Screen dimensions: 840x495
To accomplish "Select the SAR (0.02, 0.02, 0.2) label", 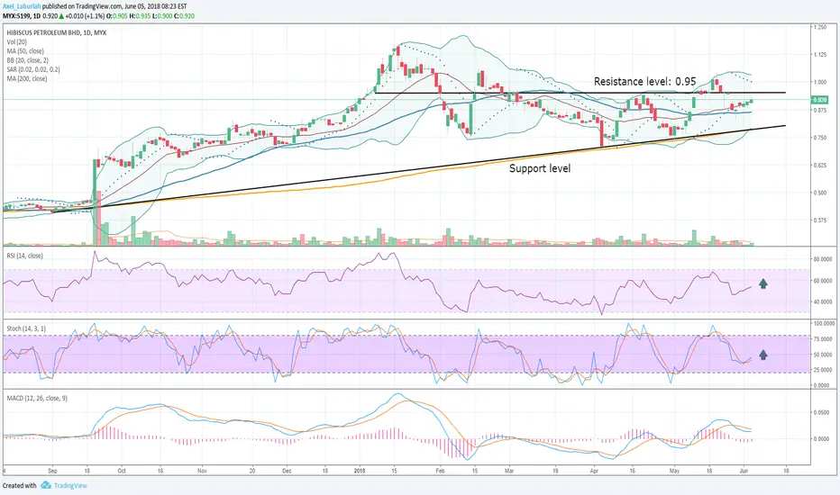I will [x=33, y=69].
